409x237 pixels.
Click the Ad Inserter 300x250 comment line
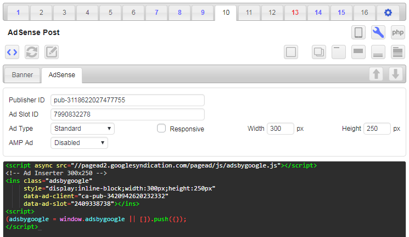[x=56, y=173]
